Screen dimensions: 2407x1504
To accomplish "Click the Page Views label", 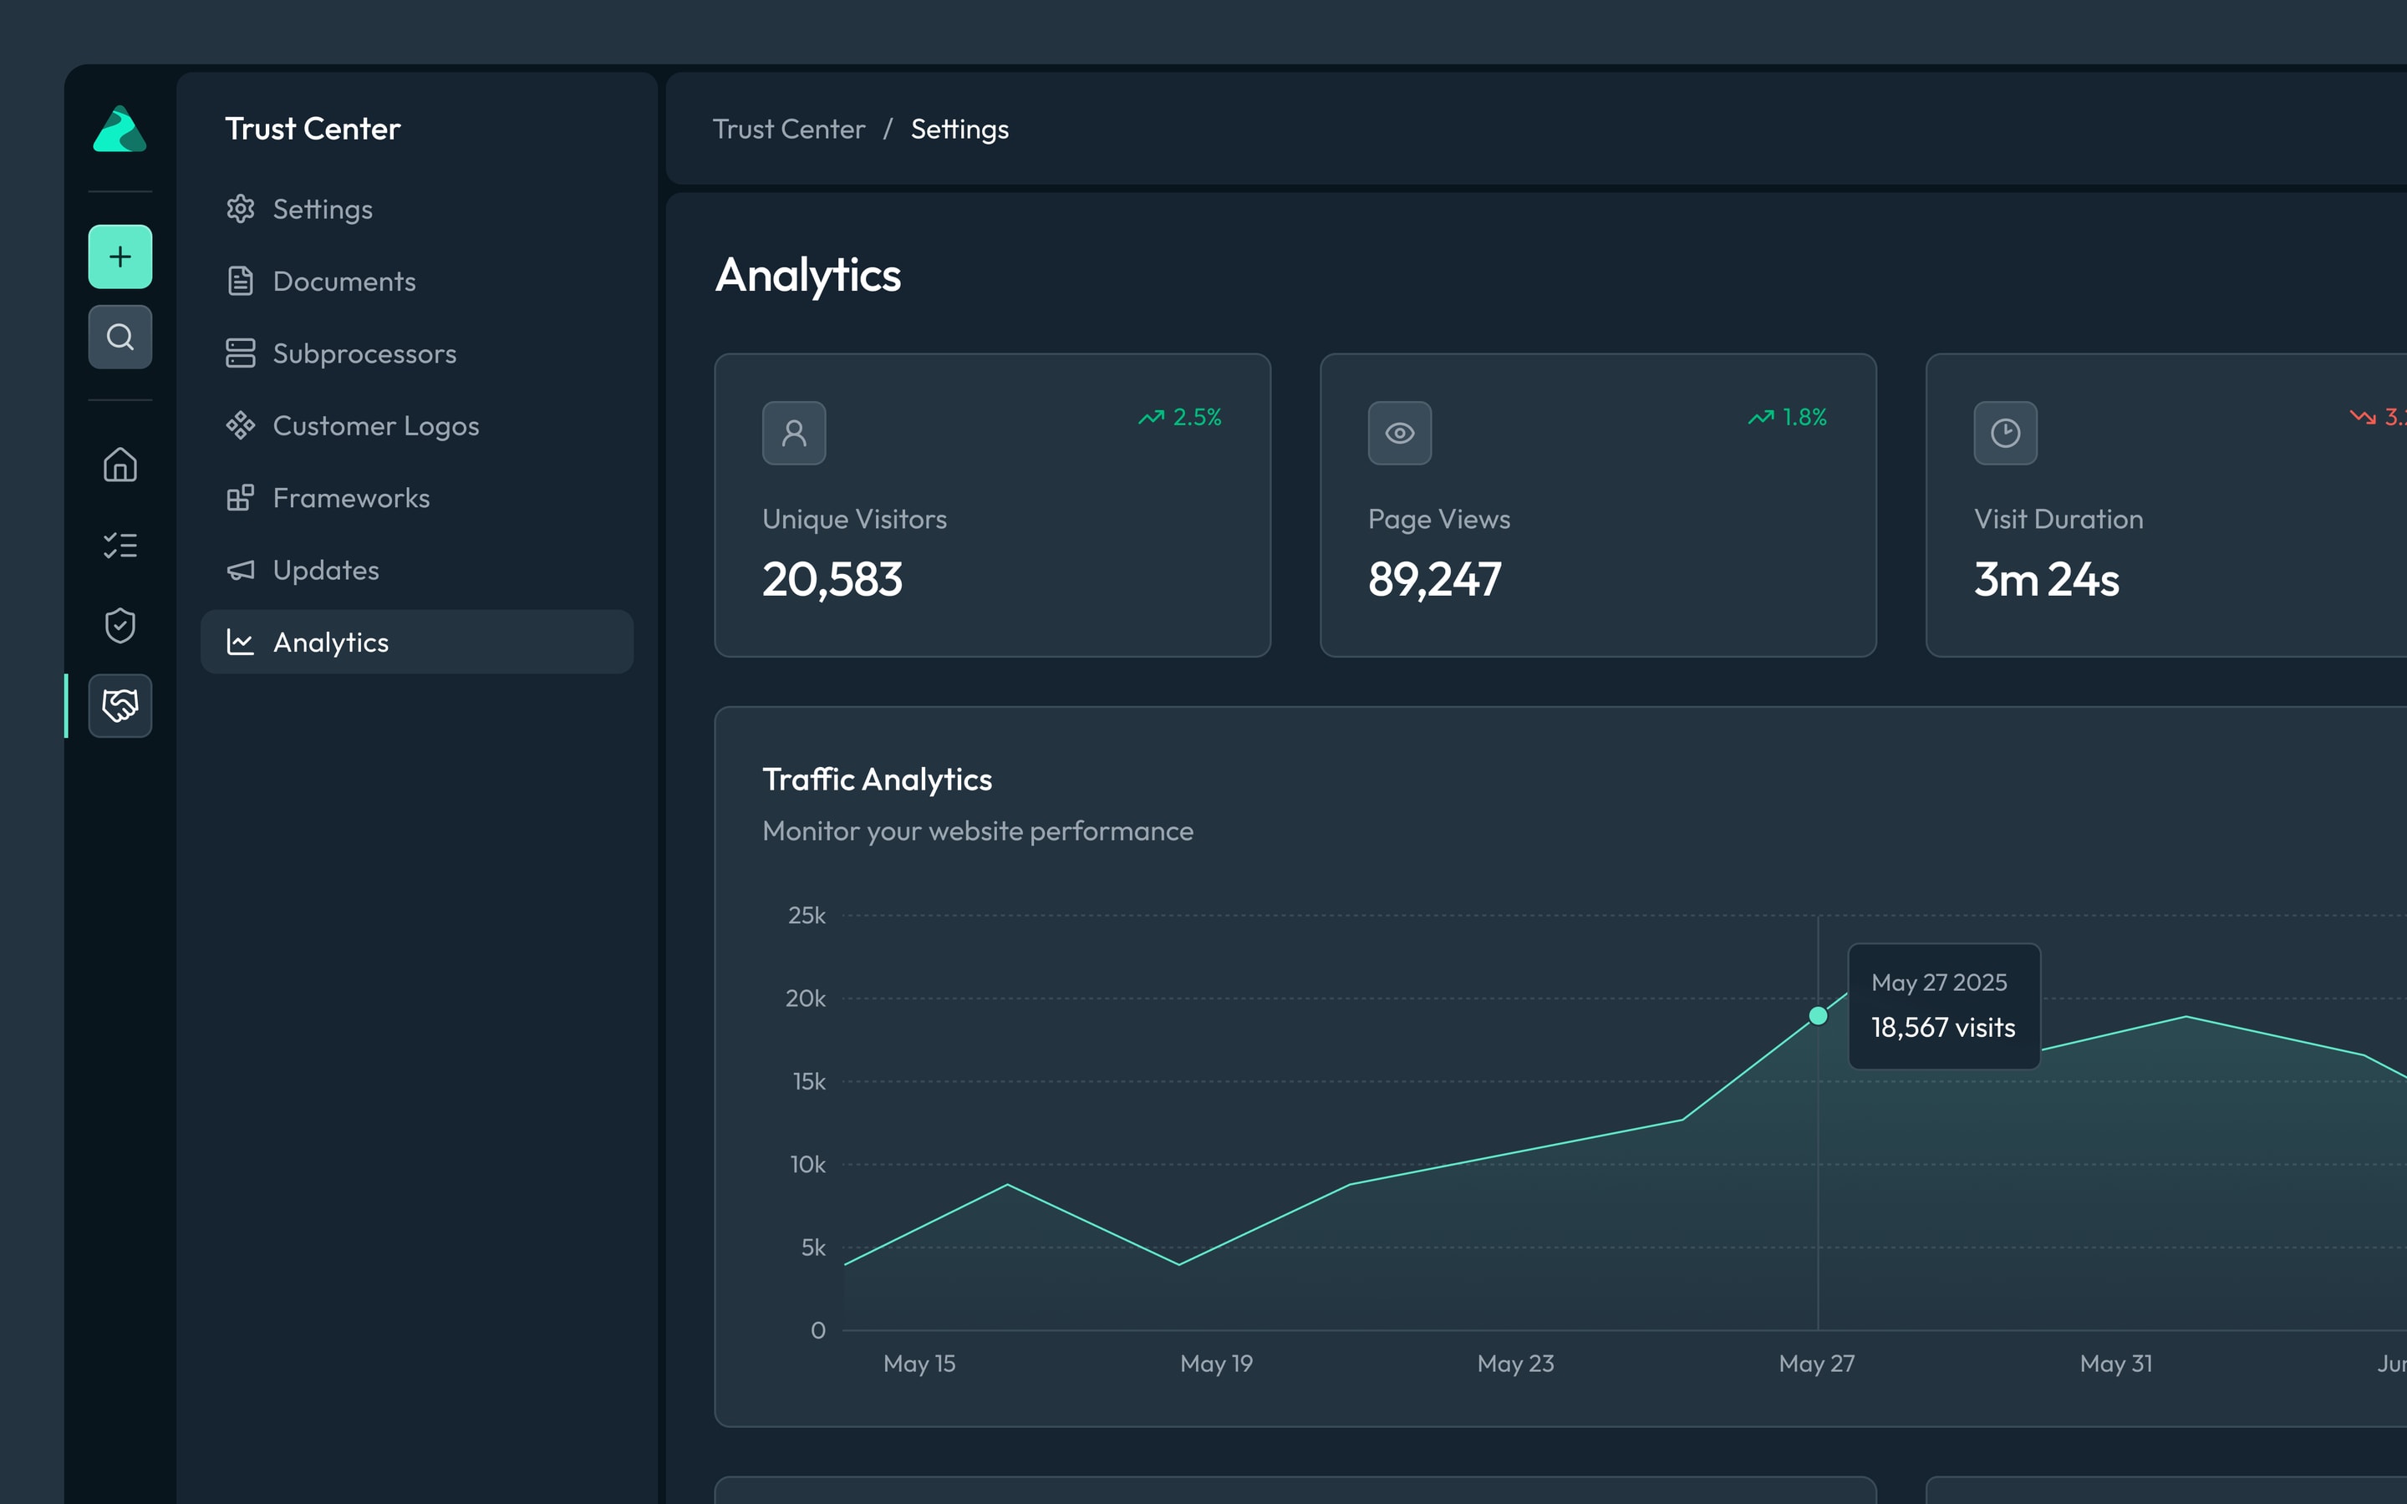I will point(1438,521).
